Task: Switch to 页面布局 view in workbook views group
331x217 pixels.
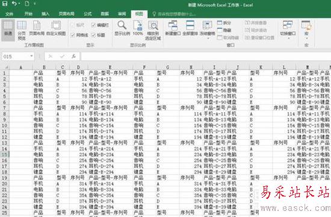Action: [x=37, y=28]
